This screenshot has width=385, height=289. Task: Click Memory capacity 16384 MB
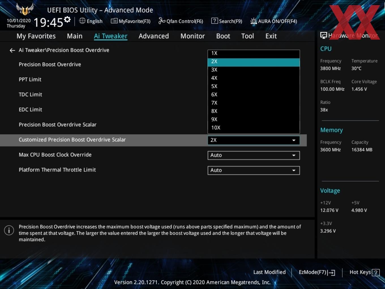[362, 150]
